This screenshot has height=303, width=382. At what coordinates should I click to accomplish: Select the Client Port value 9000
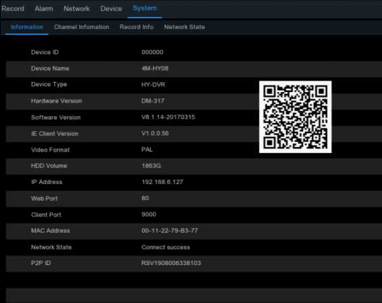click(x=149, y=214)
